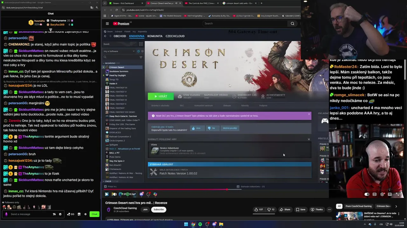Screen dimensions: 407x228
Task: Open the Kick chat emoji picker
Action: [x=60, y=214]
